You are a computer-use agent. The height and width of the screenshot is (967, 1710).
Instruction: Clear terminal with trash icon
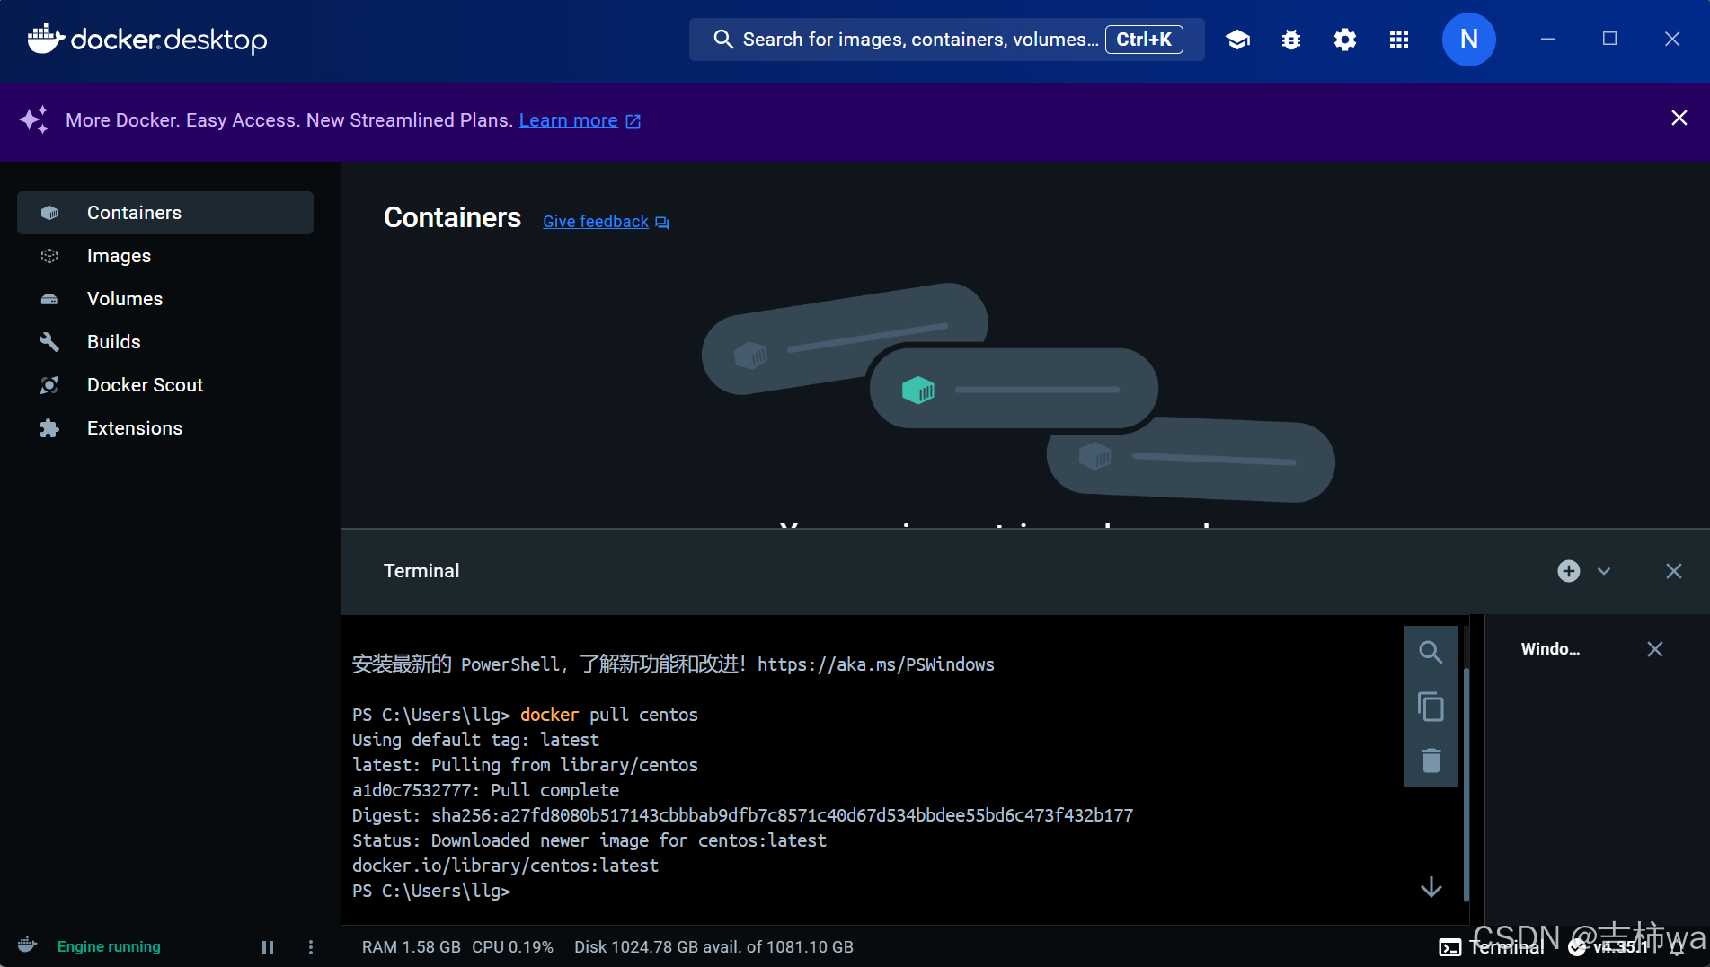point(1431,760)
